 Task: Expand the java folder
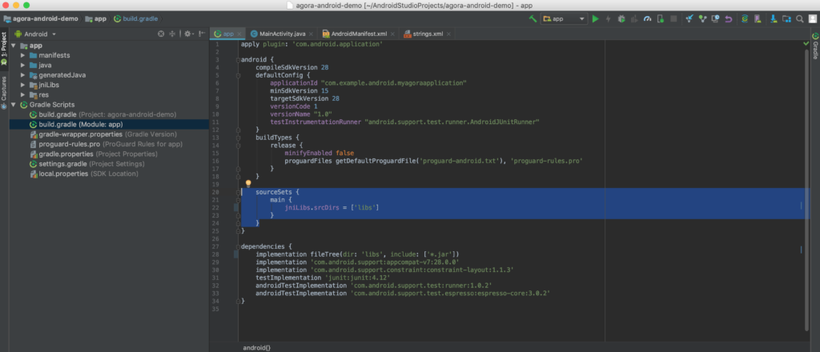tap(22, 66)
